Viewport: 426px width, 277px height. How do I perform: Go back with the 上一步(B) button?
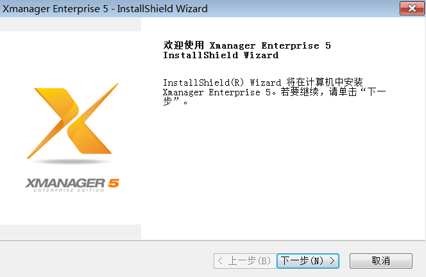245,261
